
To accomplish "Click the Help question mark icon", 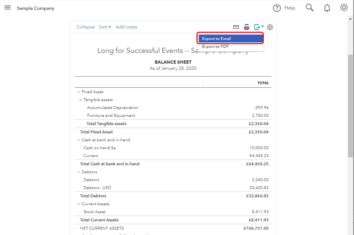I will click(x=277, y=8).
